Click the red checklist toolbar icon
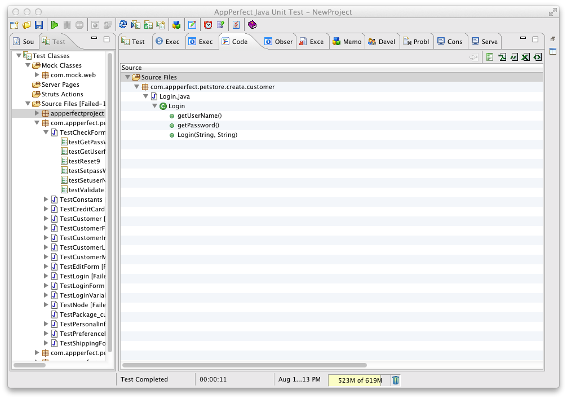This screenshot has height=399, width=567. coord(236,25)
